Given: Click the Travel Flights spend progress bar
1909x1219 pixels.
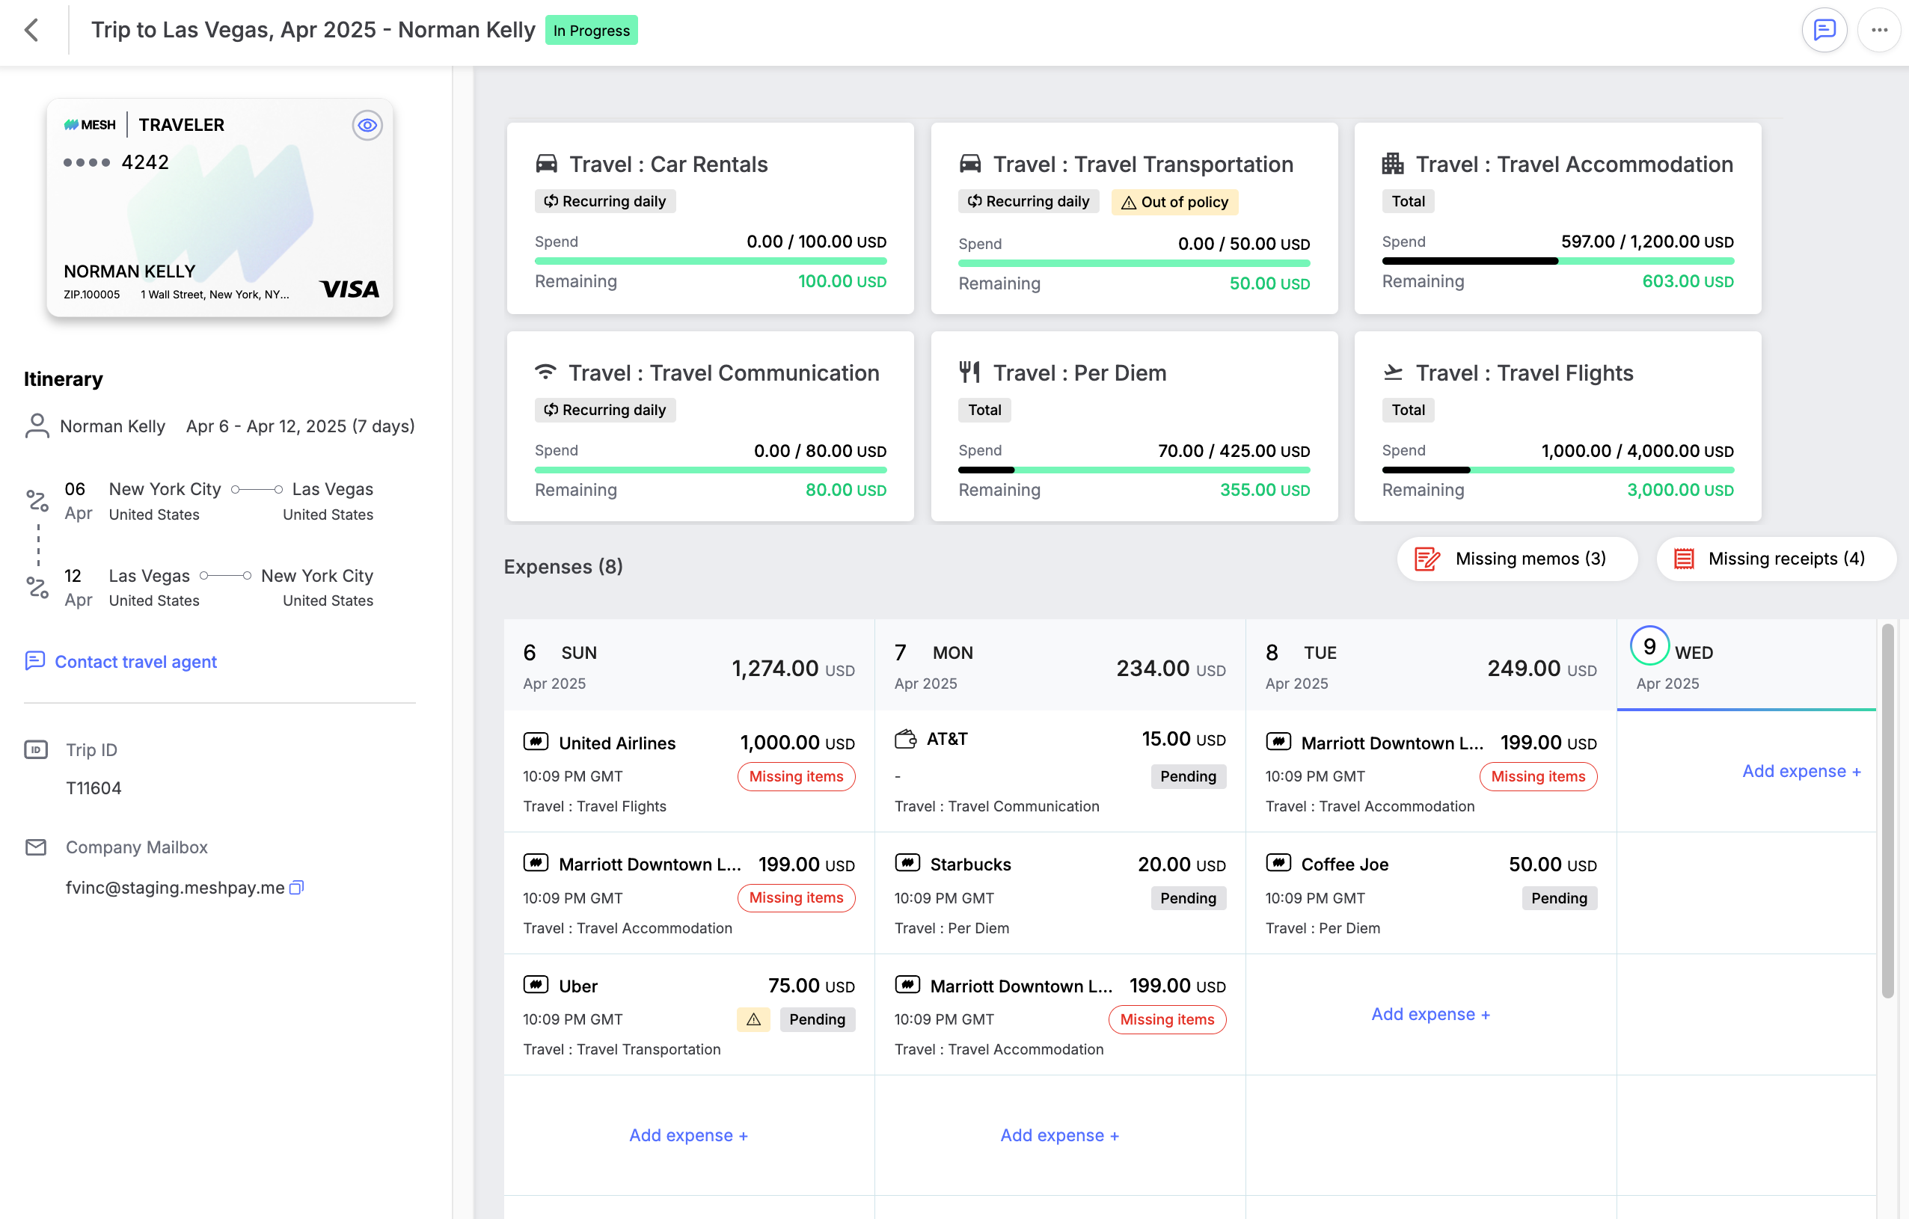Looking at the screenshot, I should click(x=1558, y=470).
